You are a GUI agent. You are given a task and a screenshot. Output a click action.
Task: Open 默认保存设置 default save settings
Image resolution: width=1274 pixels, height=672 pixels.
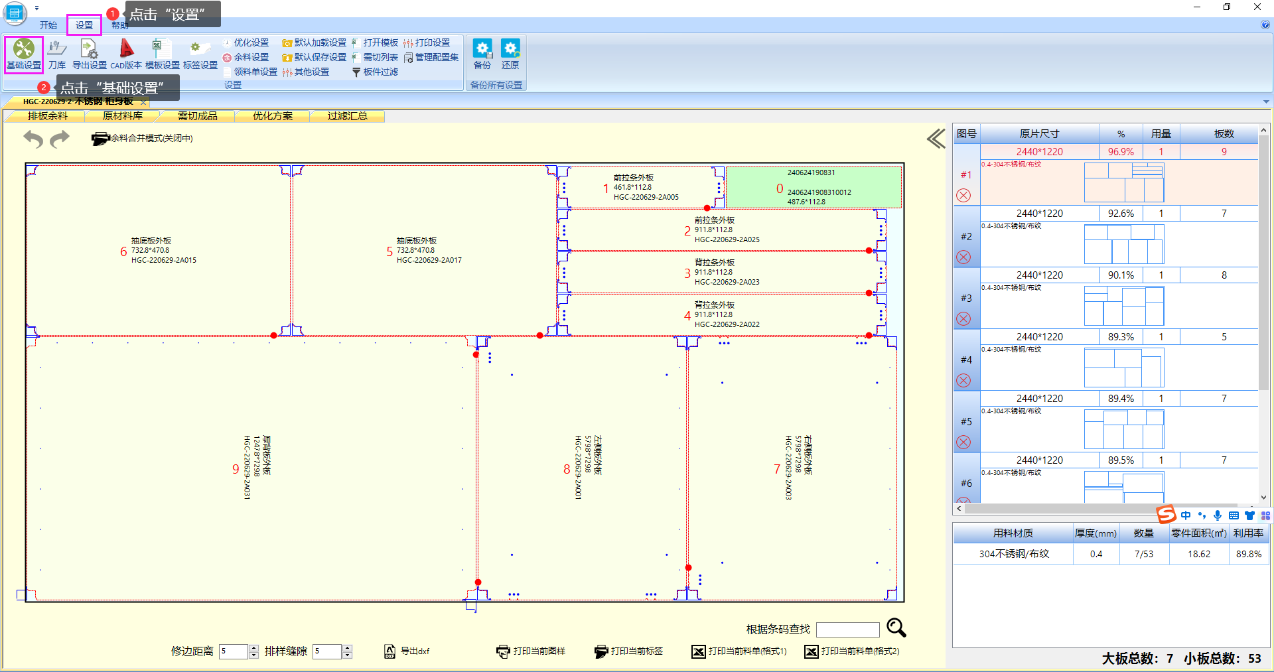click(x=314, y=57)
